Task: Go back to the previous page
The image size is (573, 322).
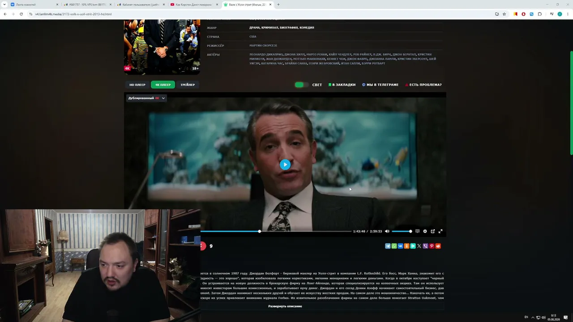Action: point(5,14)
